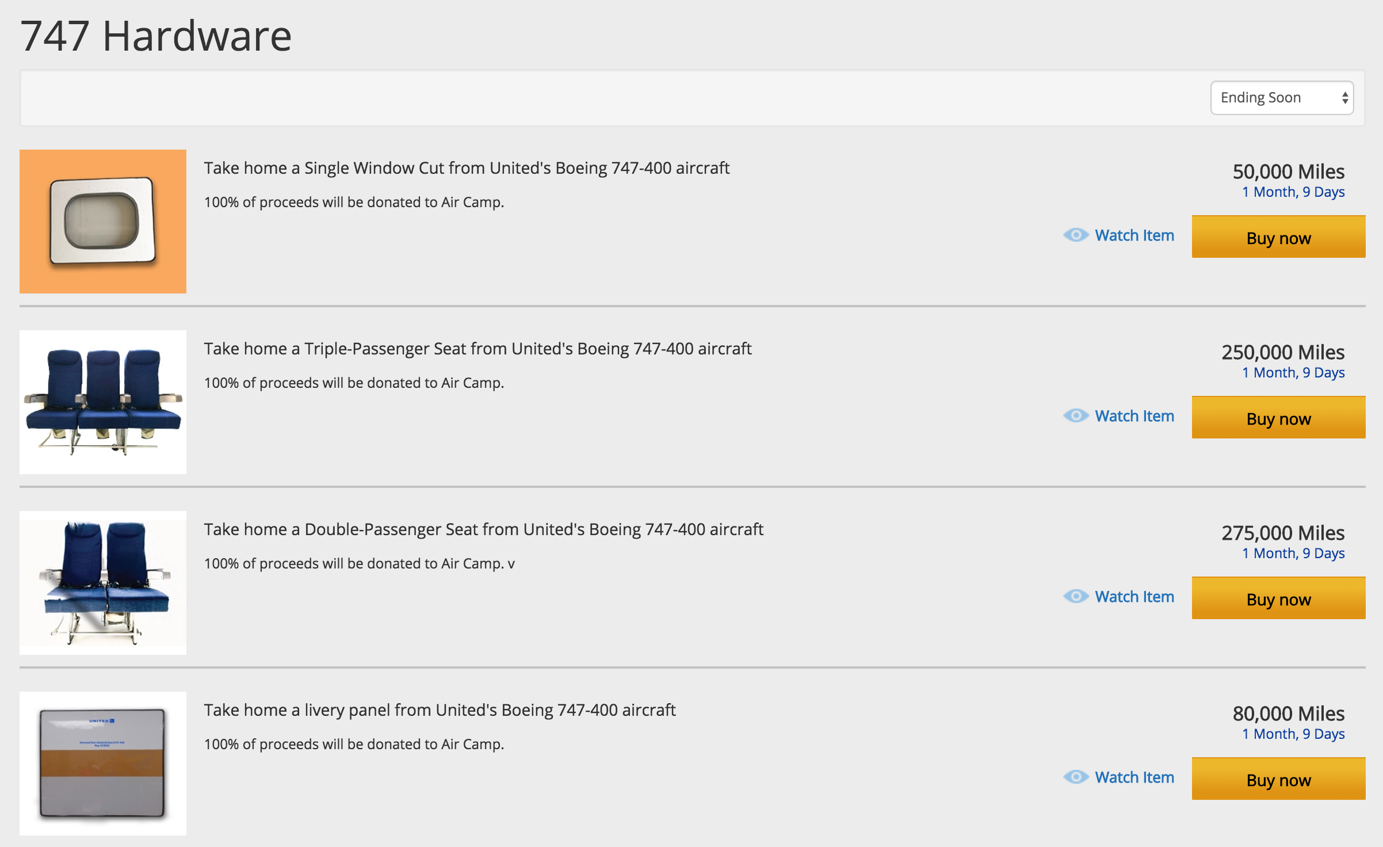Watch Item link for Single Window Cut
Screen dimensions: 1383x847
pos(1134,235)
